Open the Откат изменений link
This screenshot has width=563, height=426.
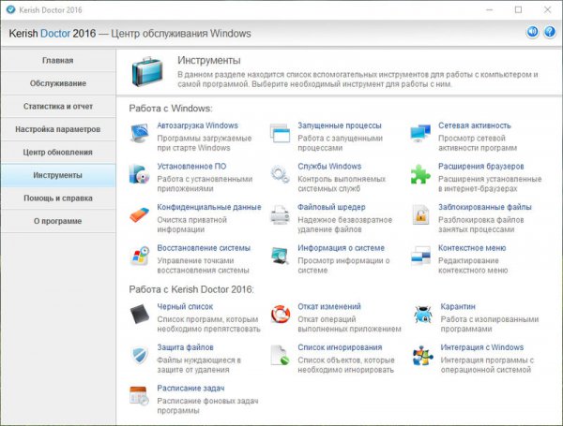tap(329, 307)
